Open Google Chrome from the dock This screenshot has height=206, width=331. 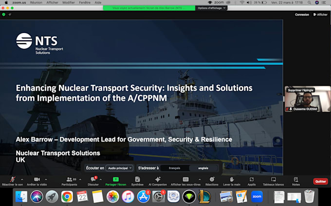(x=67, y=197)
